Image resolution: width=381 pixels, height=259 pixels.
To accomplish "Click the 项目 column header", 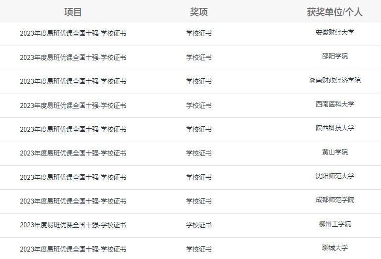I will coord(73,12).
